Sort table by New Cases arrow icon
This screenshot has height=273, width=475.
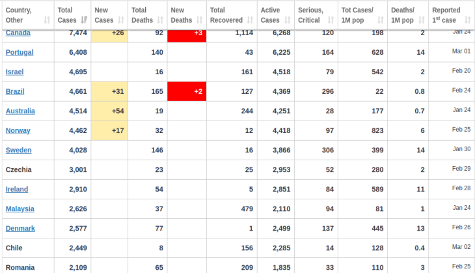121,20
